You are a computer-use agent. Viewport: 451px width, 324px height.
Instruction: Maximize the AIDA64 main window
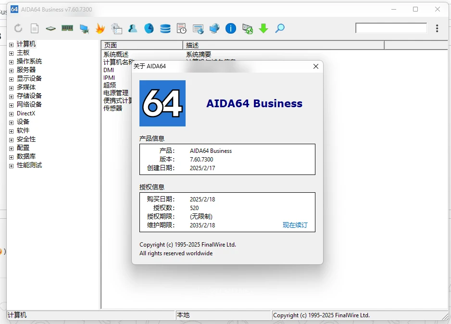(415, 9)
